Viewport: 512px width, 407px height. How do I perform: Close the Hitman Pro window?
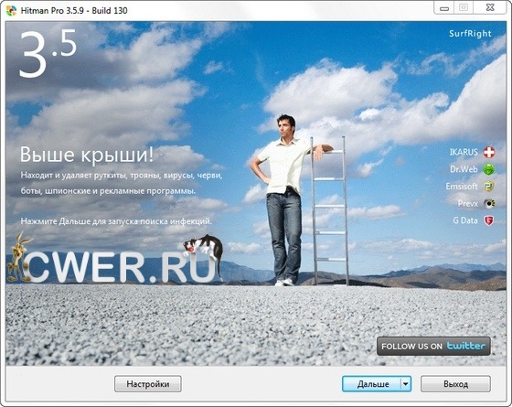click(490, 8)
